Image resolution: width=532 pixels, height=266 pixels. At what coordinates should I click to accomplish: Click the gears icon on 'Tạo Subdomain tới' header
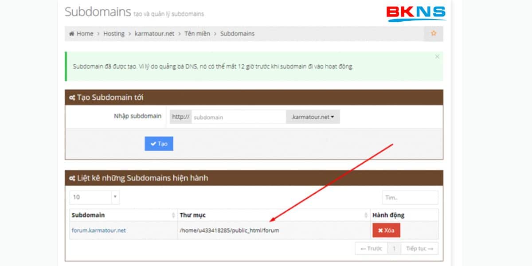point(74,98)
